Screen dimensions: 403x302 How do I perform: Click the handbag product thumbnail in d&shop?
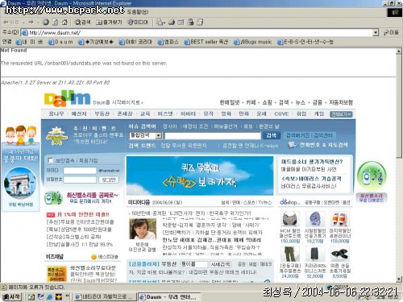pyautogui.click(x=290, y=220)
